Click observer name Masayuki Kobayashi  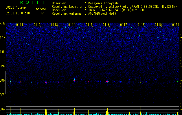coord(104,3)
